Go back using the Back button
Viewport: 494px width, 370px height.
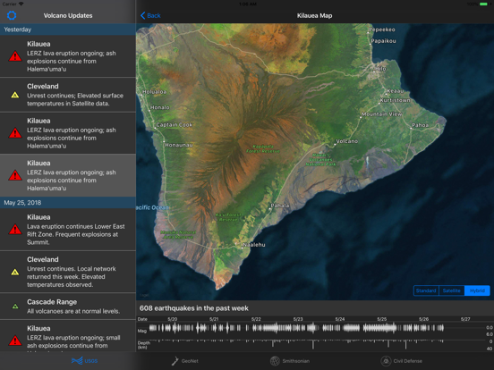pos(150,15)
